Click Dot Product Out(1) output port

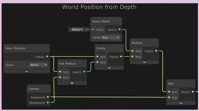pos(84,72)
